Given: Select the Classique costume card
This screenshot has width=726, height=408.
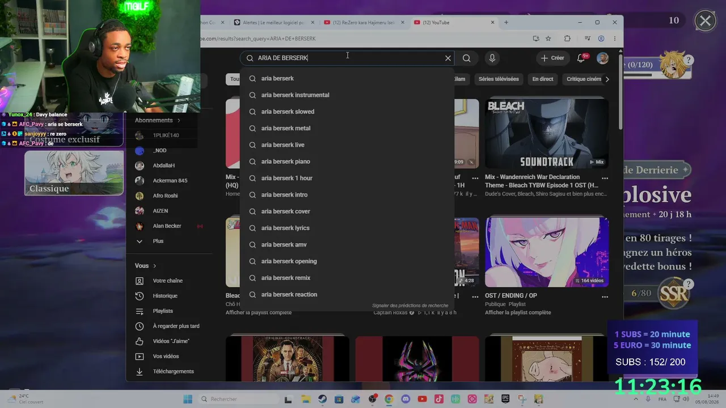Looking at the screenshot, I should (74, 173).
